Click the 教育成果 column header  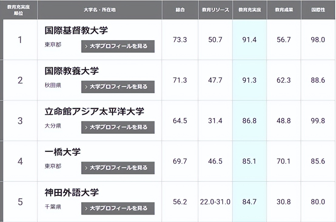[284, 9]
